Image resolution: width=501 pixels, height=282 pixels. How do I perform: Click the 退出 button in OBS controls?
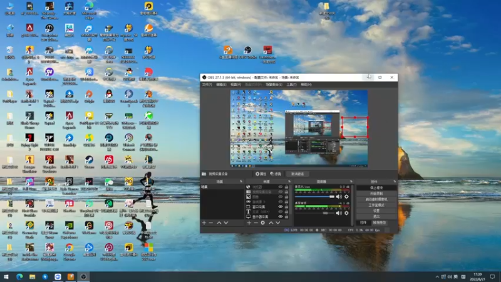[x=376, y=216]
